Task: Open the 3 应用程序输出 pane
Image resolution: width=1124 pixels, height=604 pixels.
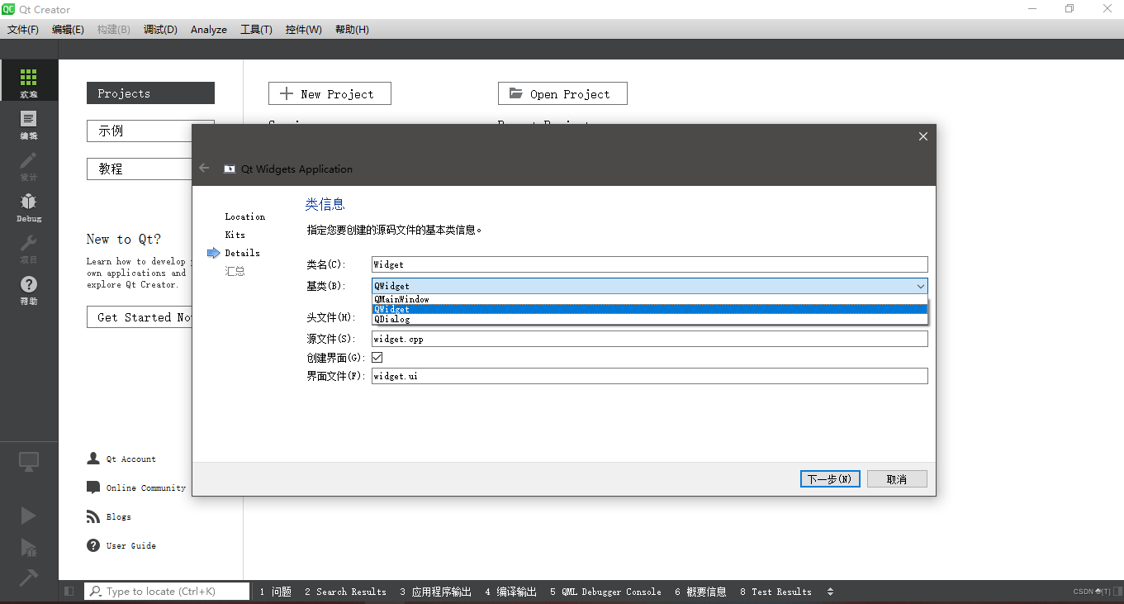Action: tap(435, 592)
